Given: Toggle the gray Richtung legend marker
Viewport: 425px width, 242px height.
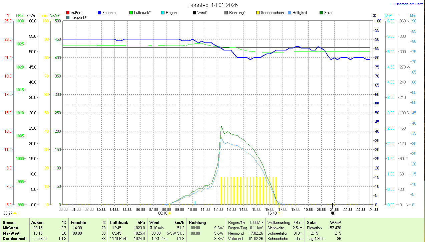Looking at the screenshot, I should (x=226, y=13).
